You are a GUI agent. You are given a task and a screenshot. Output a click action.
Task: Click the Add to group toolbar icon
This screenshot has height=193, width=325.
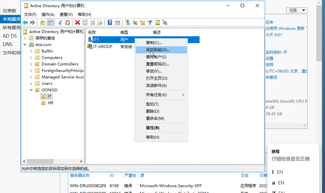coord(165,22)
